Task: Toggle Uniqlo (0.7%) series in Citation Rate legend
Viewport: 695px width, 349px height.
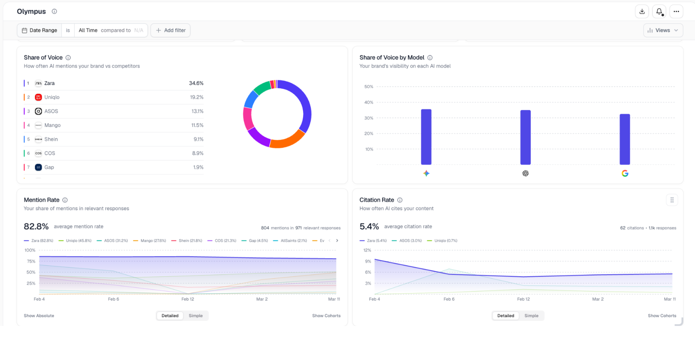Action: [442, 241]
